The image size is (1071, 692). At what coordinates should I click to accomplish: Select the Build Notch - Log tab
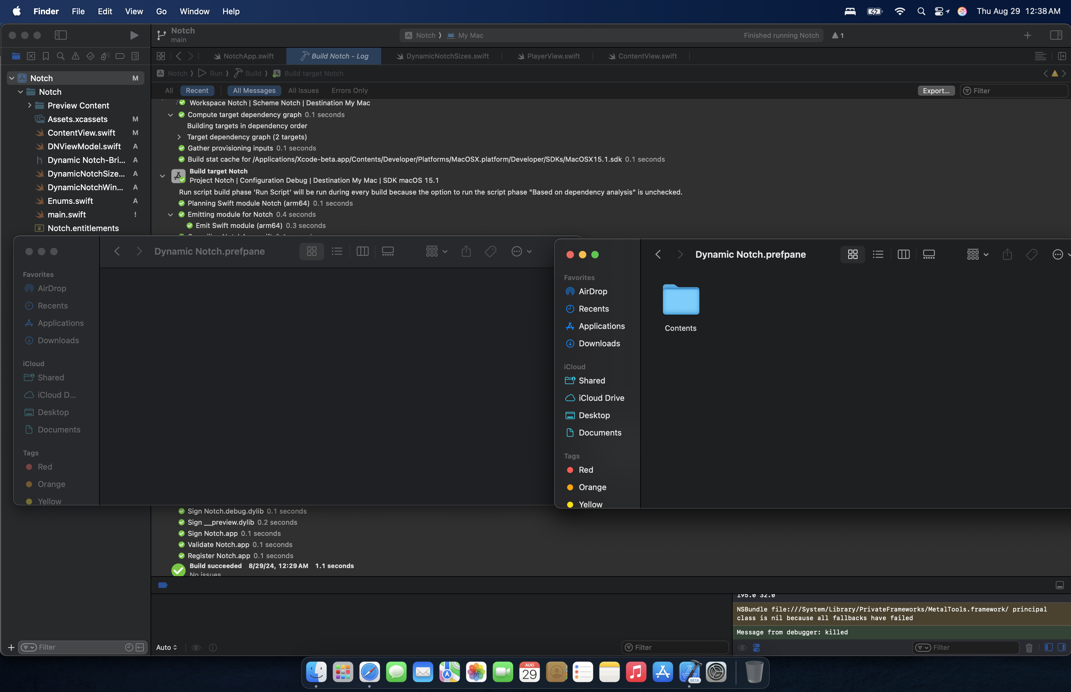click(x=334, y=56)
